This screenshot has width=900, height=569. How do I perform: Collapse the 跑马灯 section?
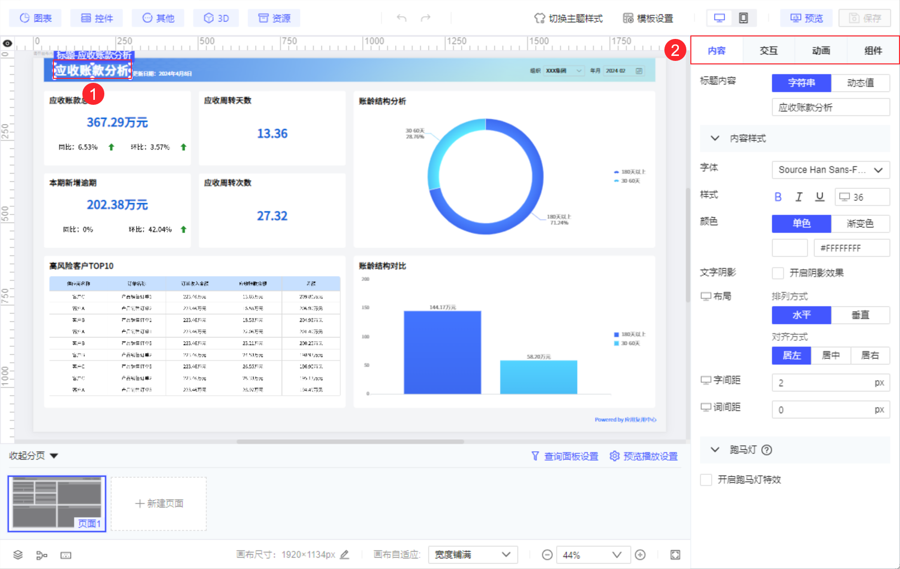[715, 450]
